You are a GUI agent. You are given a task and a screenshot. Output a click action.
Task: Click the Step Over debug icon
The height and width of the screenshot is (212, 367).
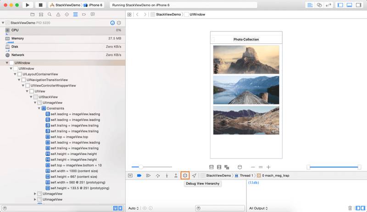pos(158,175)
